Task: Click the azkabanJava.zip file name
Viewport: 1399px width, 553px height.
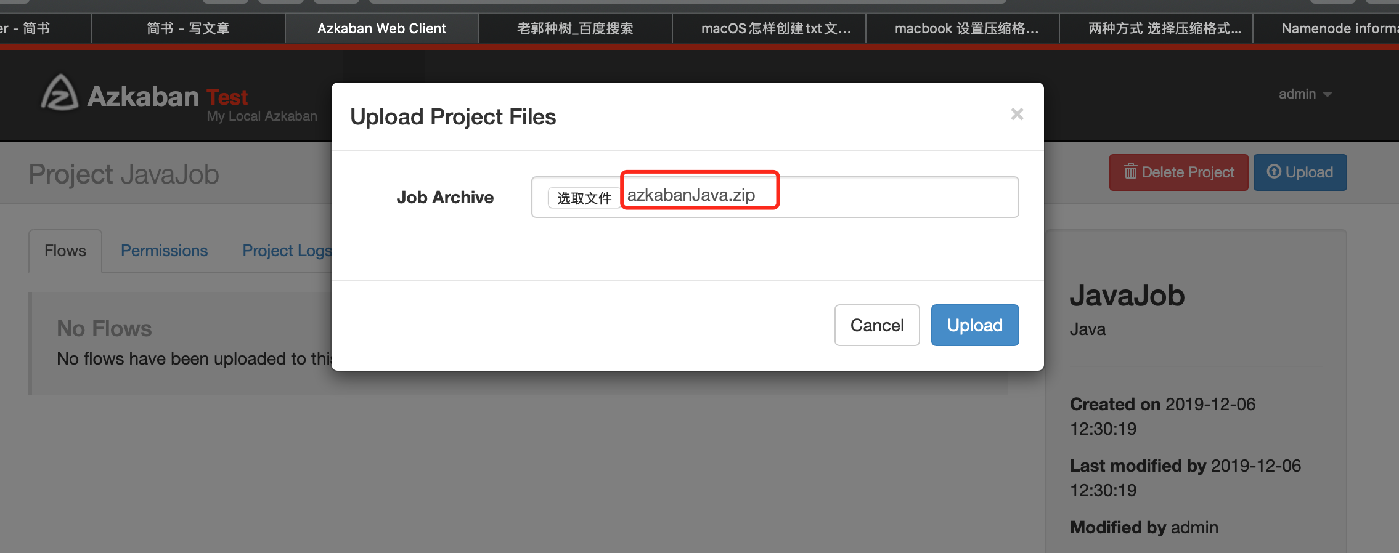Action: [x=691, y=195]
